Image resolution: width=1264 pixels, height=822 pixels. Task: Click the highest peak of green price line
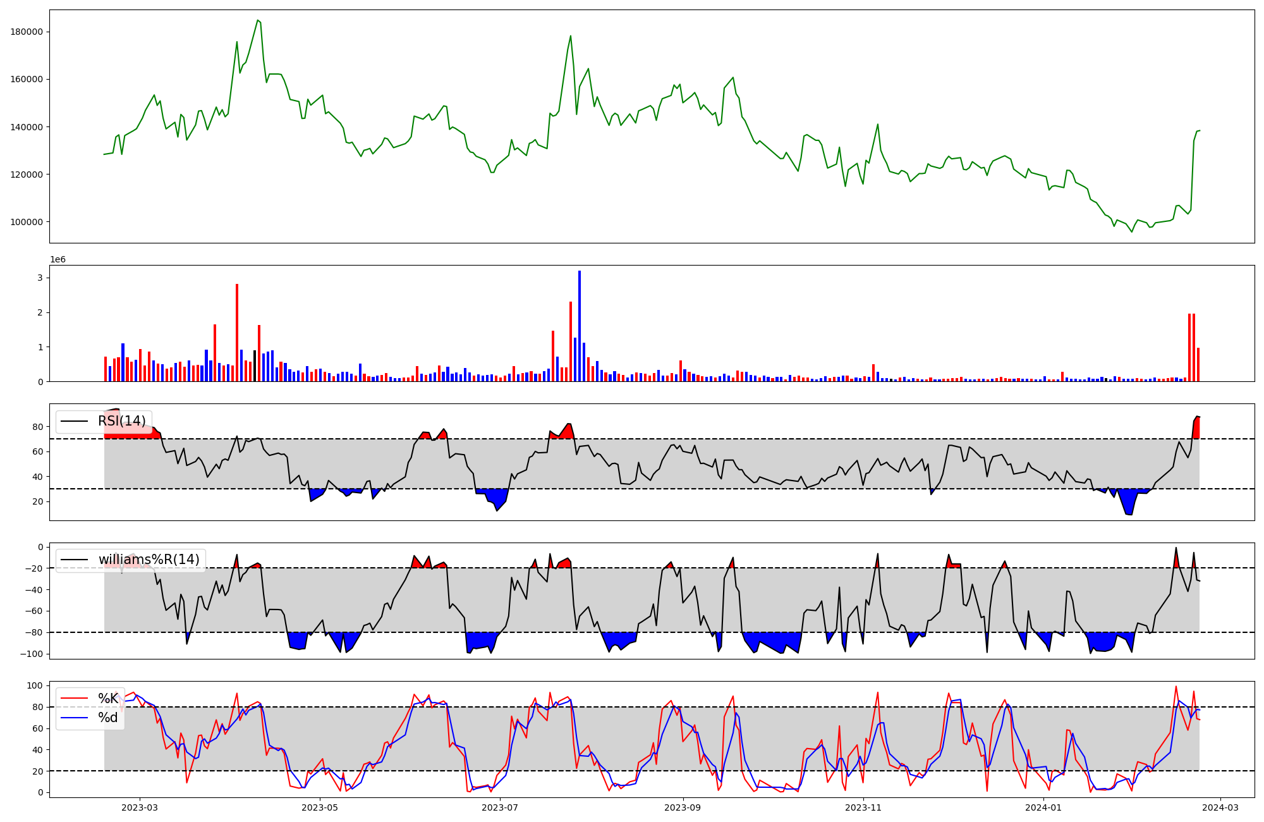coord(258,20)
